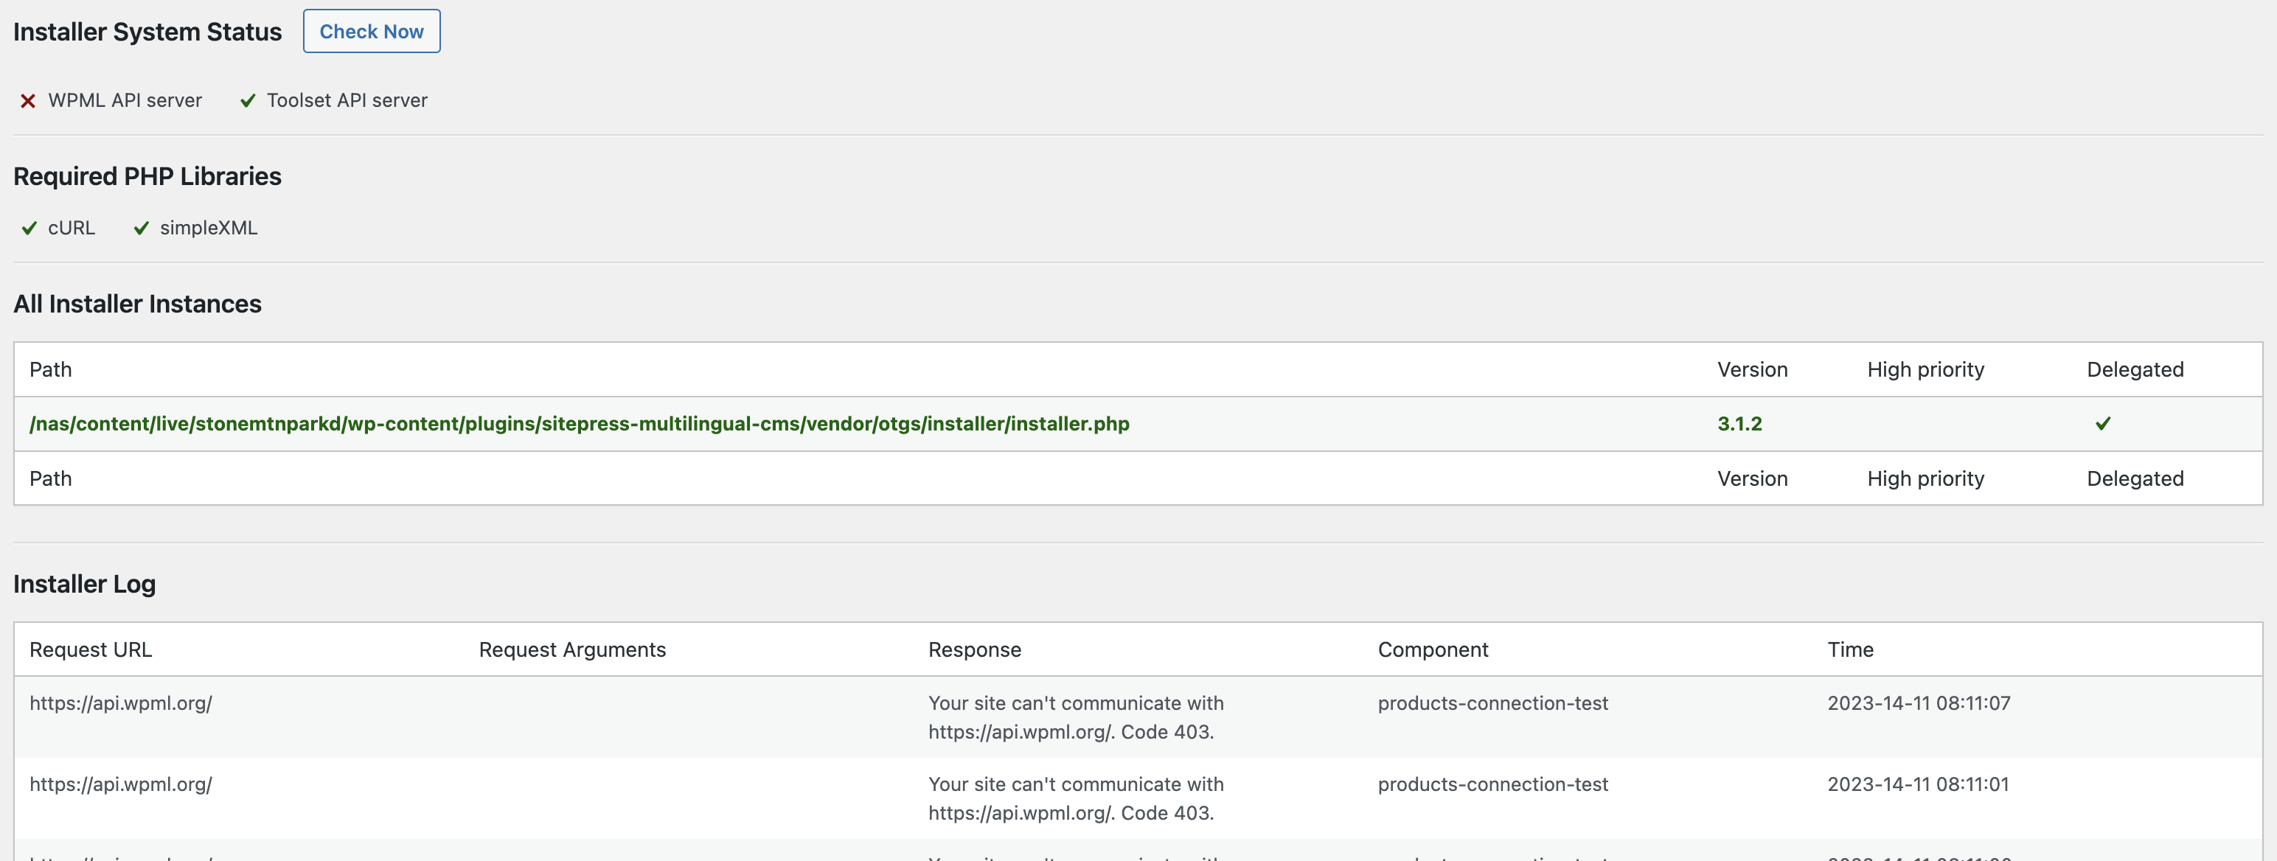Click the Path header at the top of the instances table
This screenshot has width=2277, height=861.
[50, 369]
